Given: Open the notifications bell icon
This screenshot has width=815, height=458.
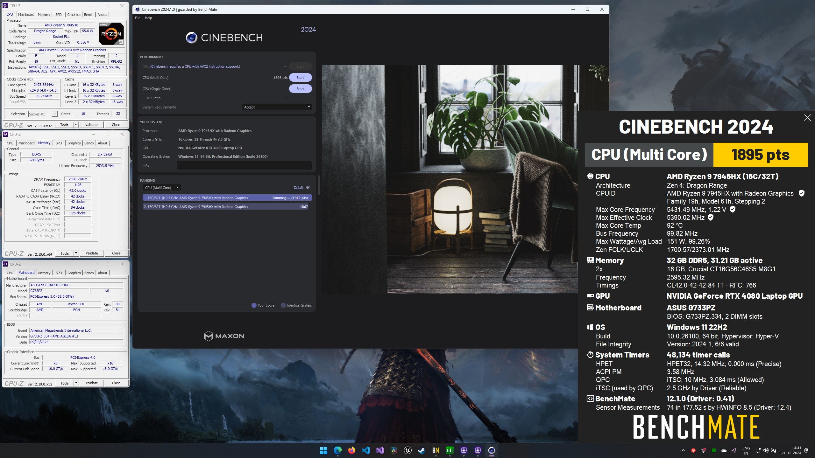Looking at the screenshot, I should click(x=806, y=450).
